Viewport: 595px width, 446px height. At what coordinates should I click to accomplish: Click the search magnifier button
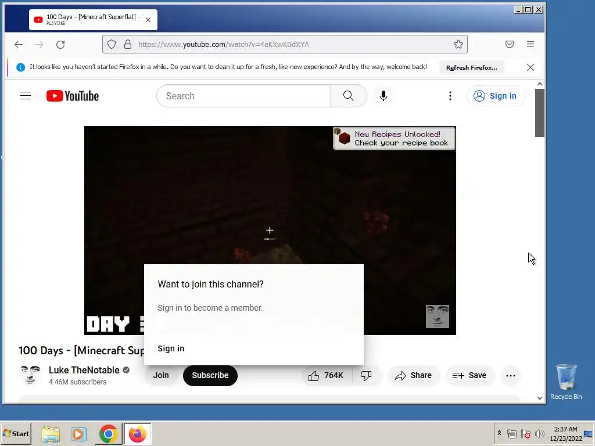[x=349, y=96]
